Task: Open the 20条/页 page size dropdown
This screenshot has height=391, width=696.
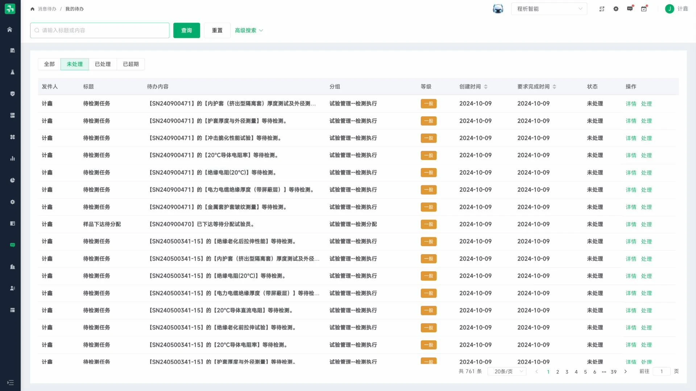Action: coord(507,371)
